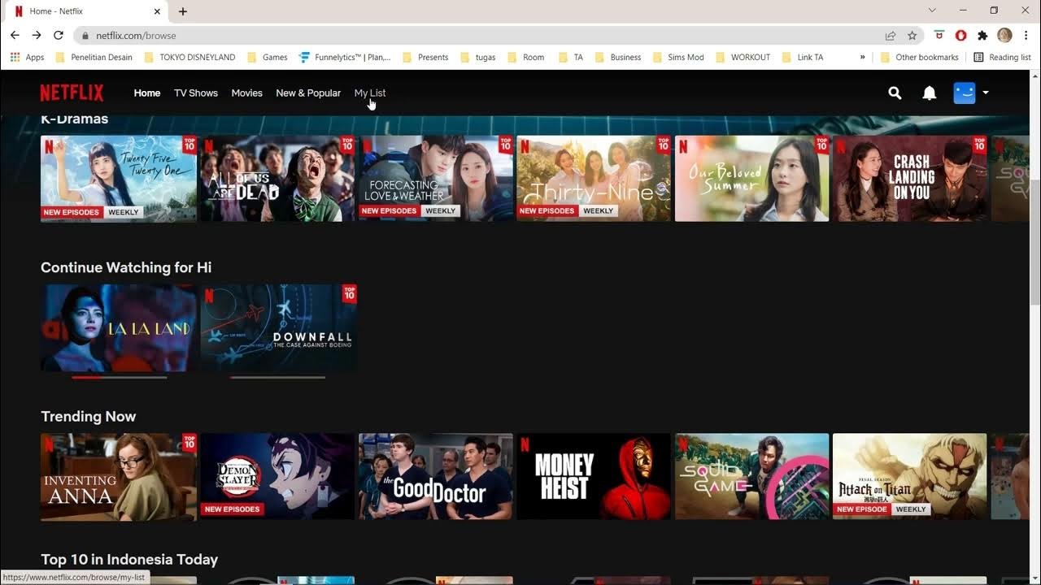Go forward in browser history
Image resolution: width=1041 pixels, height=585 pixels.
(x=37, y=35)
